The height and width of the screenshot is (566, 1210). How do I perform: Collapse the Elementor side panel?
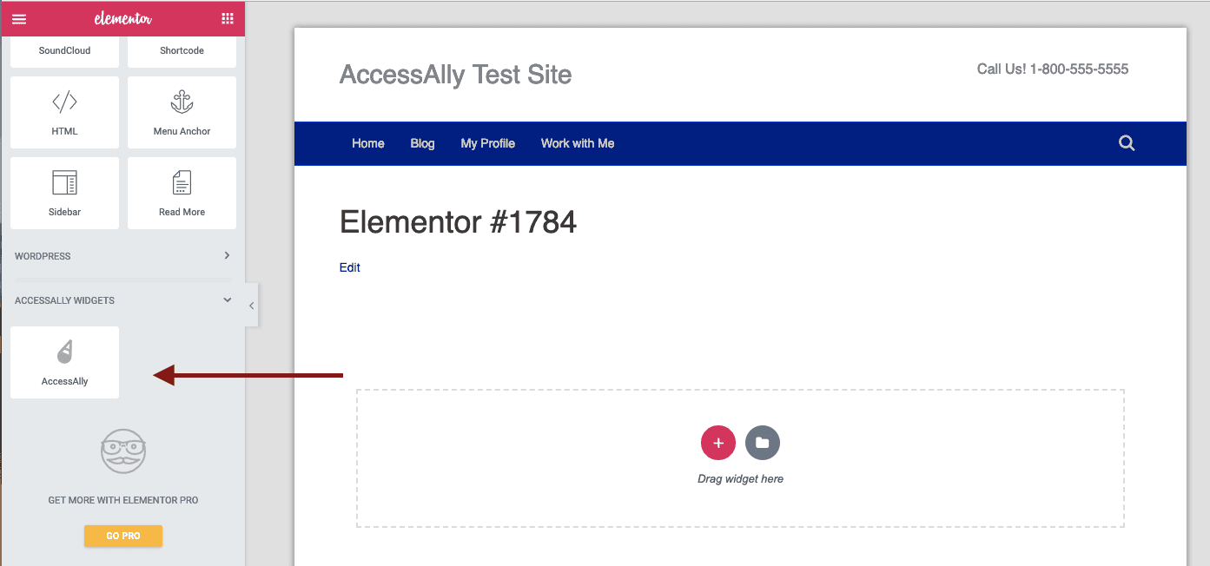pyautogui.click(x=252, y=306)
